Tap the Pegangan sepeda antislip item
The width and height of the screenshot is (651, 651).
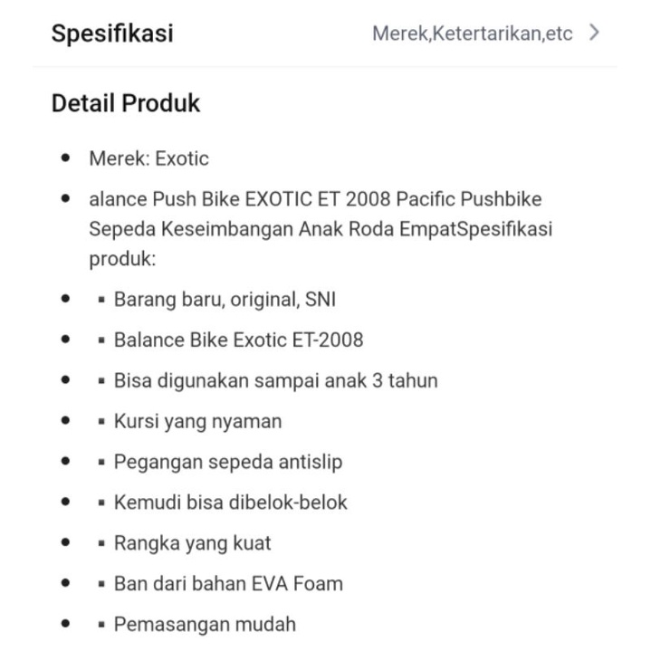coord(228,462)
